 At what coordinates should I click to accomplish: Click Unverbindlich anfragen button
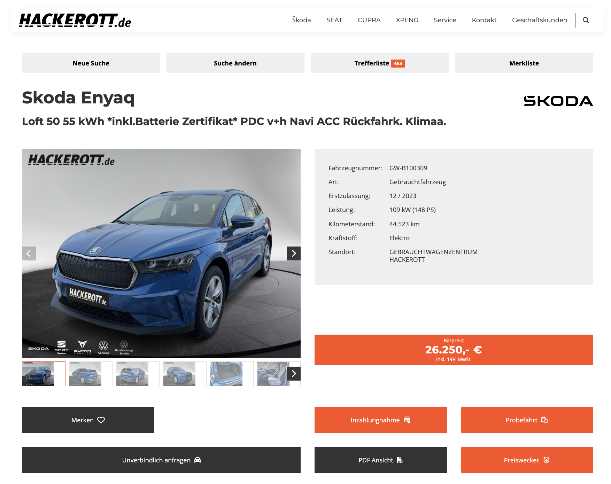(x=161, y=460)
